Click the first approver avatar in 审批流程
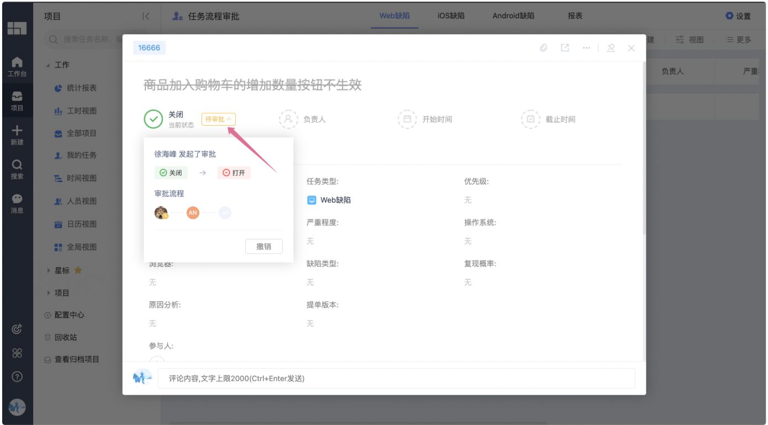Viewport: 768px width, 425px height. 161,212
